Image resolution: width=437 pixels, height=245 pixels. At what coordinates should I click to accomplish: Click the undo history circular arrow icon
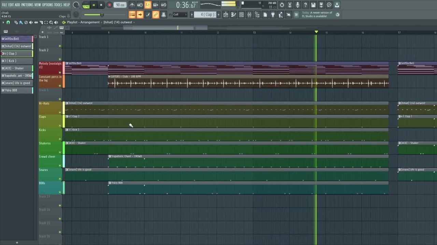pyautogui.click(x=282, y=5)
